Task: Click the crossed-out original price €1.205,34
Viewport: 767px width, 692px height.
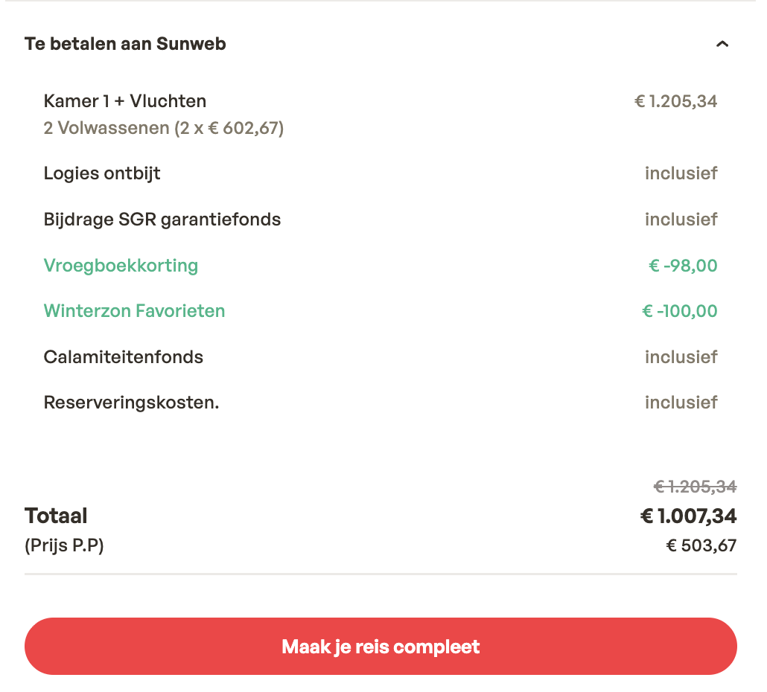Action: [695, 487]
